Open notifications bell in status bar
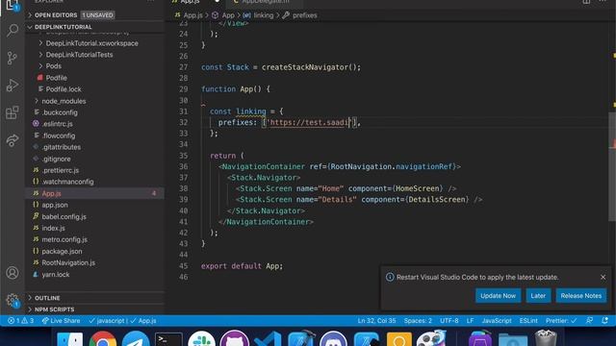This screenshot has height=346, width=616. coord(605,320)
